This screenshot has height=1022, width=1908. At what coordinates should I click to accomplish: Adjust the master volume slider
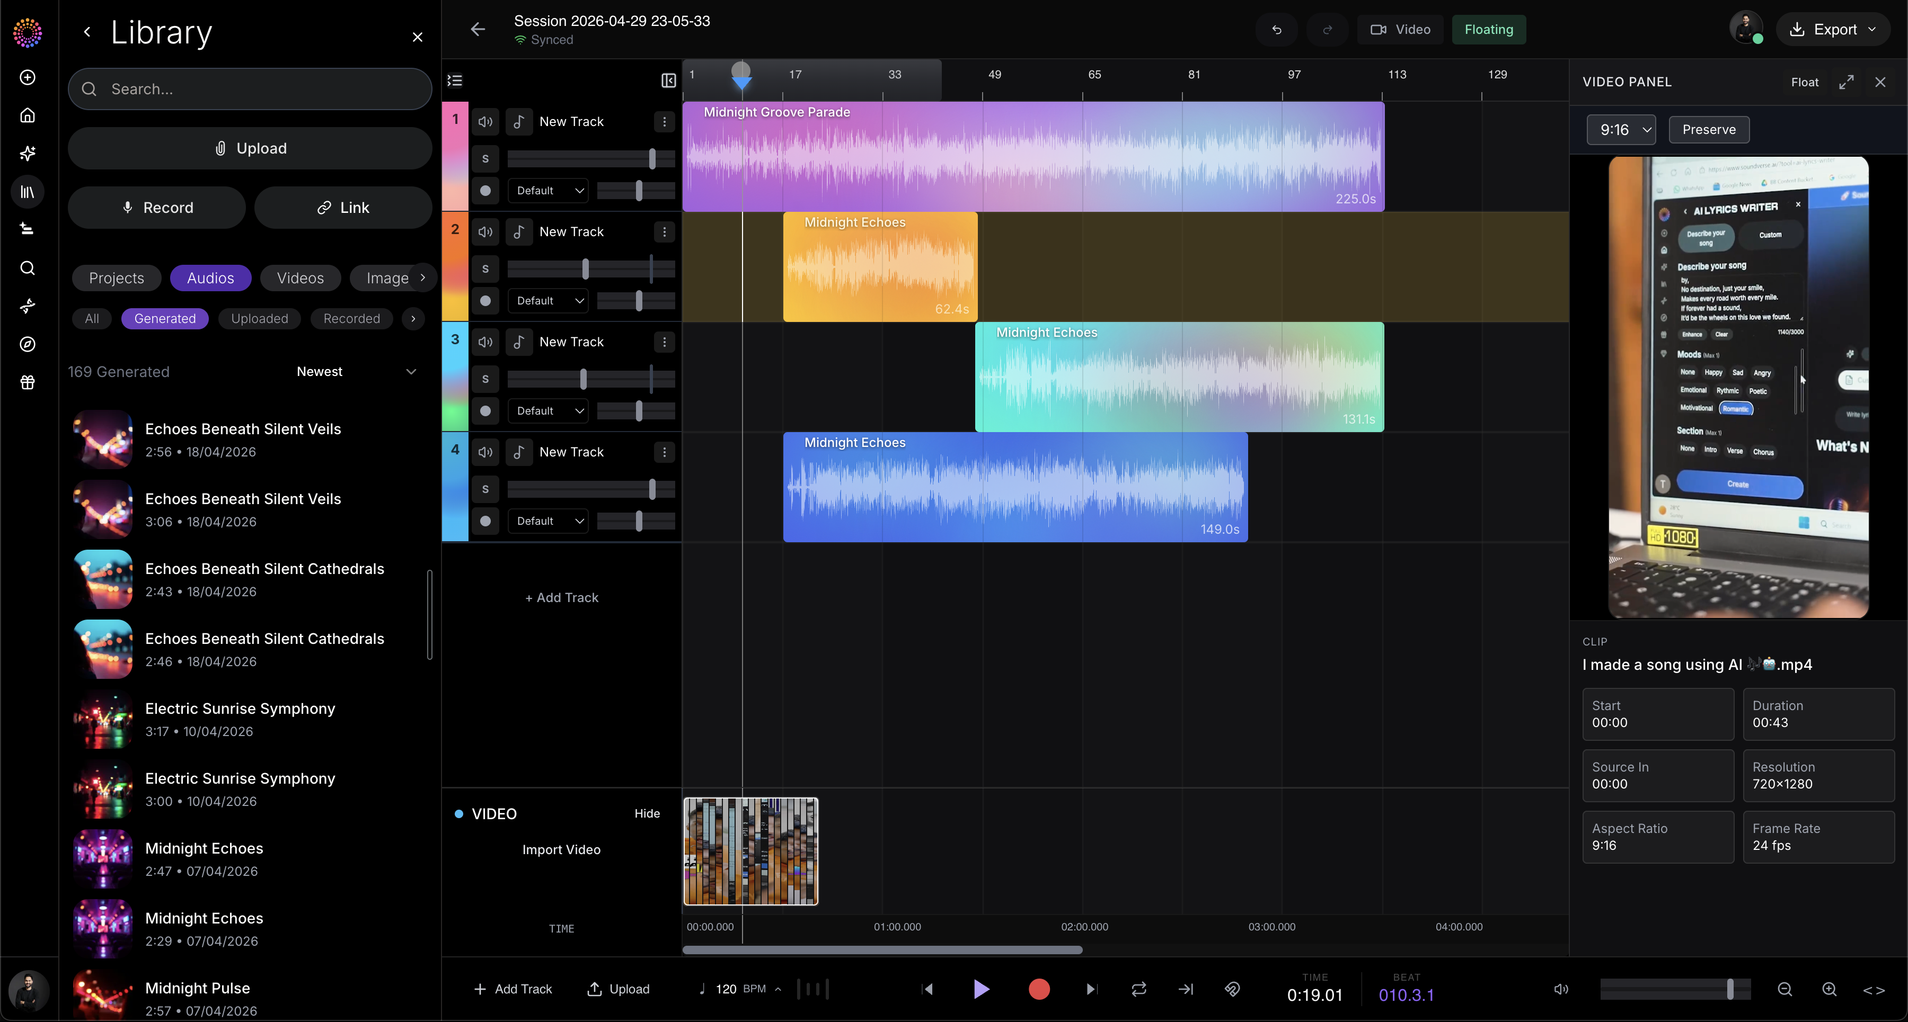1675,990
